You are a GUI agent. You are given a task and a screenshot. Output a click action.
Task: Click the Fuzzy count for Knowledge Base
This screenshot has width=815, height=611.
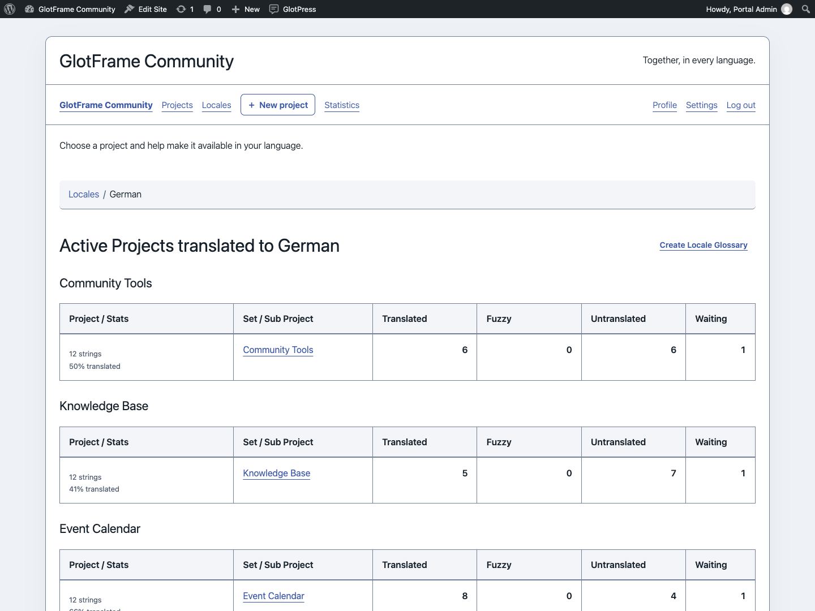tap(569, 474)
